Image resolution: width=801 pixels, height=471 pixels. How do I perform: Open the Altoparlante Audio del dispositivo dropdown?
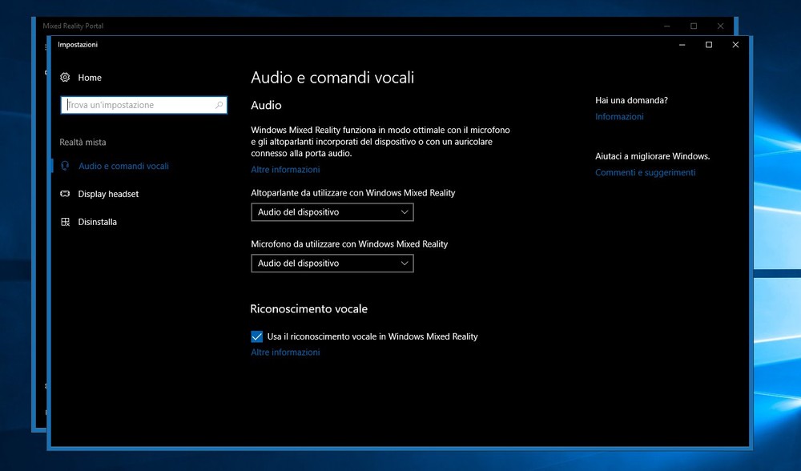tap(332, 212)
